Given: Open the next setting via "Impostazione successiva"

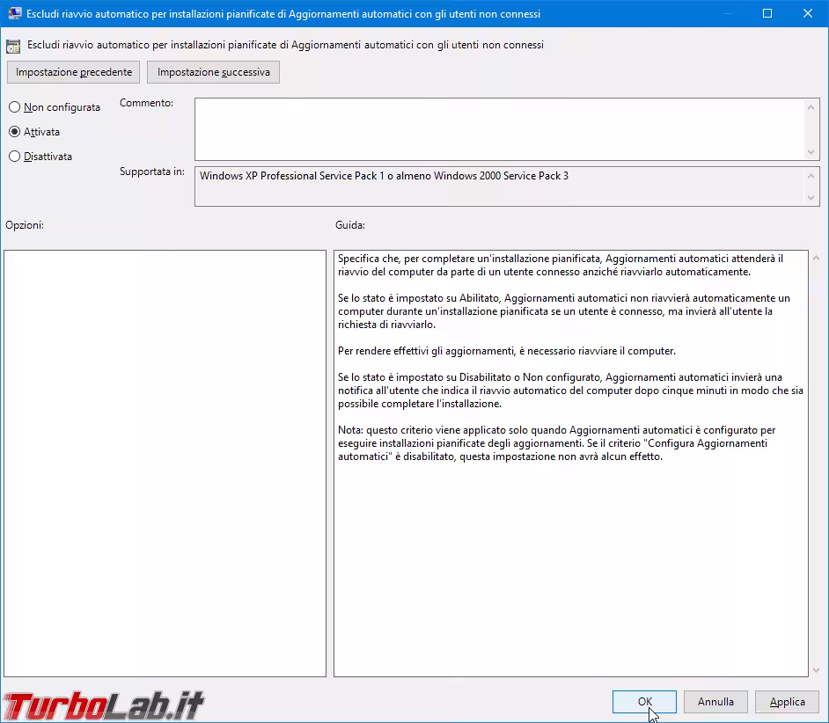Looking at the screenshot, I should point(215,71).
